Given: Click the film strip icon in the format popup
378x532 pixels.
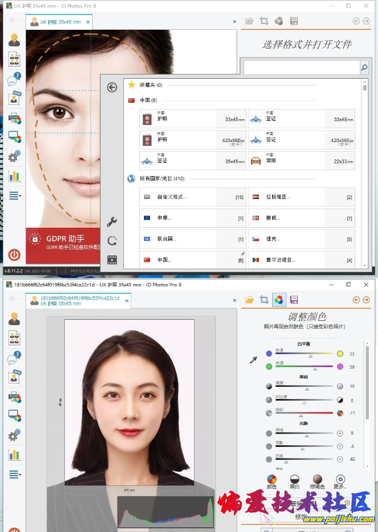Looking at the screenshot, I should point(112,260).
